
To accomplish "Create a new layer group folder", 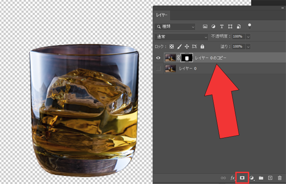I will [261, 177].
